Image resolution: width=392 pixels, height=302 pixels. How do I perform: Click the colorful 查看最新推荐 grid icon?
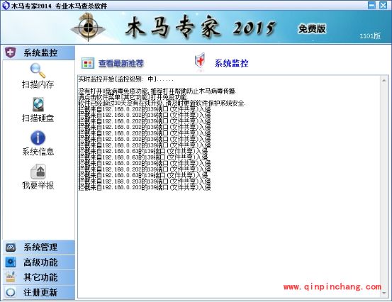(88, 63)
